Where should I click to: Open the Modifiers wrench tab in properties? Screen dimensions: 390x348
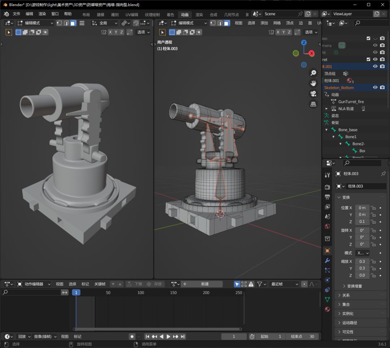click(327, 260)
